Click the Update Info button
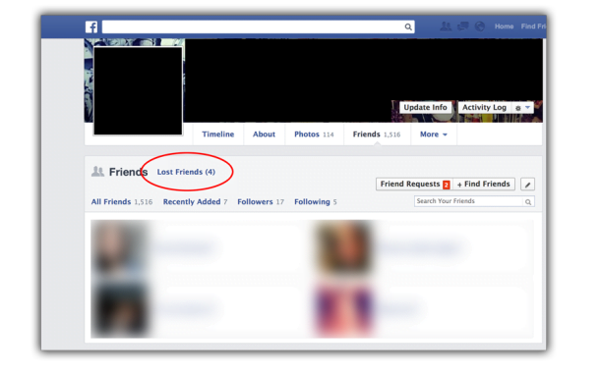The width and height of the screenshot is (600, 374). tap(425, 107)
